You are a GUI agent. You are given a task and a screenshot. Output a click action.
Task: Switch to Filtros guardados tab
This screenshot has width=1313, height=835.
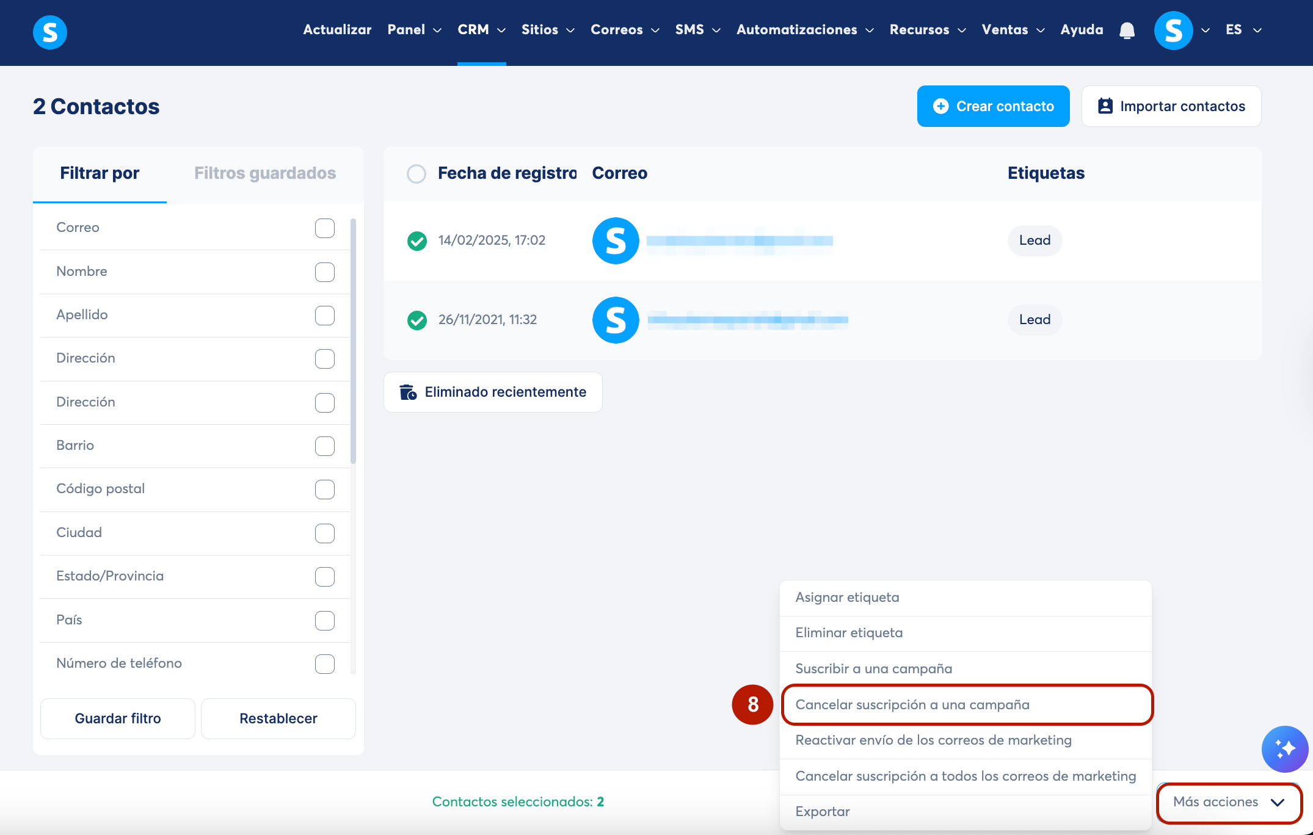point(265,173)
